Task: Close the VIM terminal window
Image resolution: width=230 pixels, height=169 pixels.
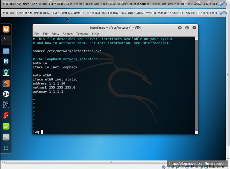Action: click(194, 27)
